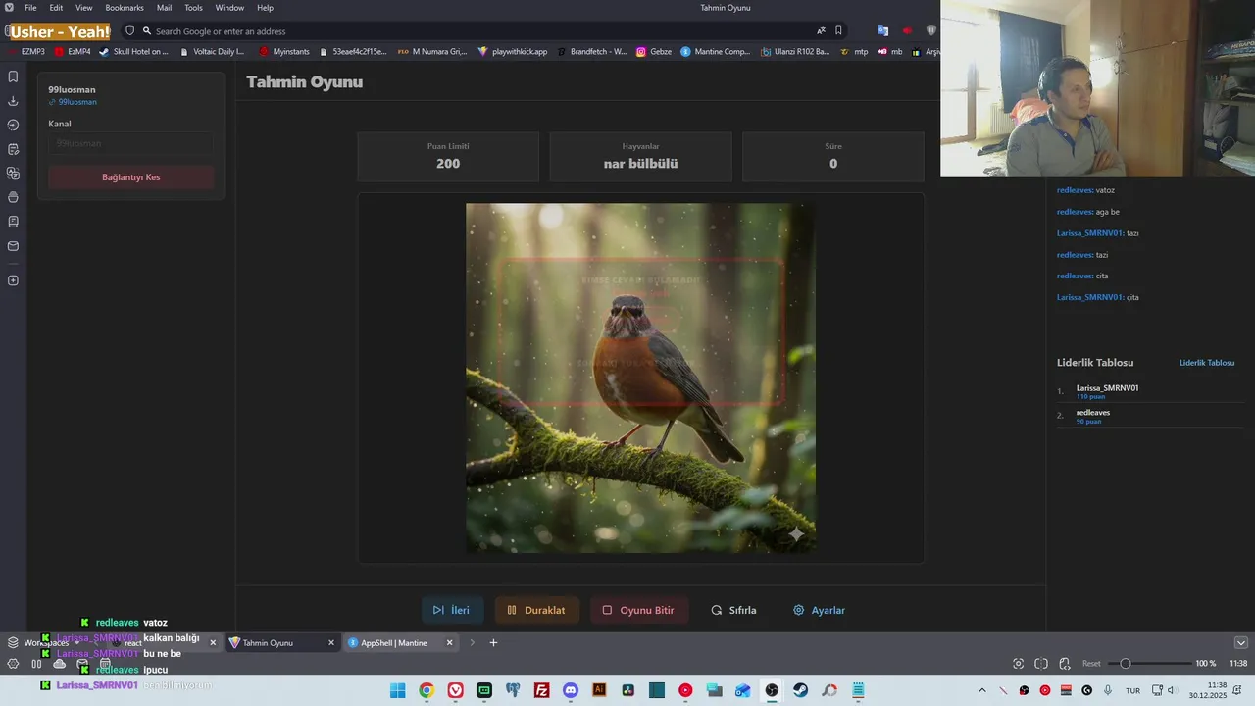The image size is (1255, 706).
Task: Open the Bookmarks menu
Action: tap(125, 8)
